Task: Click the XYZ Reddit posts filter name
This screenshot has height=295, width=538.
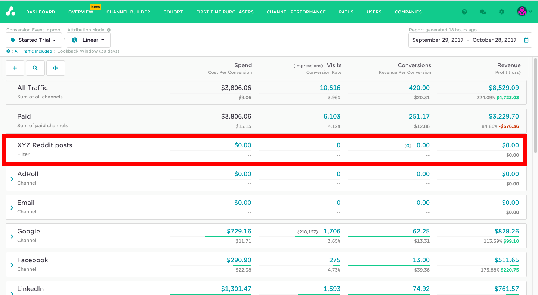Action: (x=45, y=145)
